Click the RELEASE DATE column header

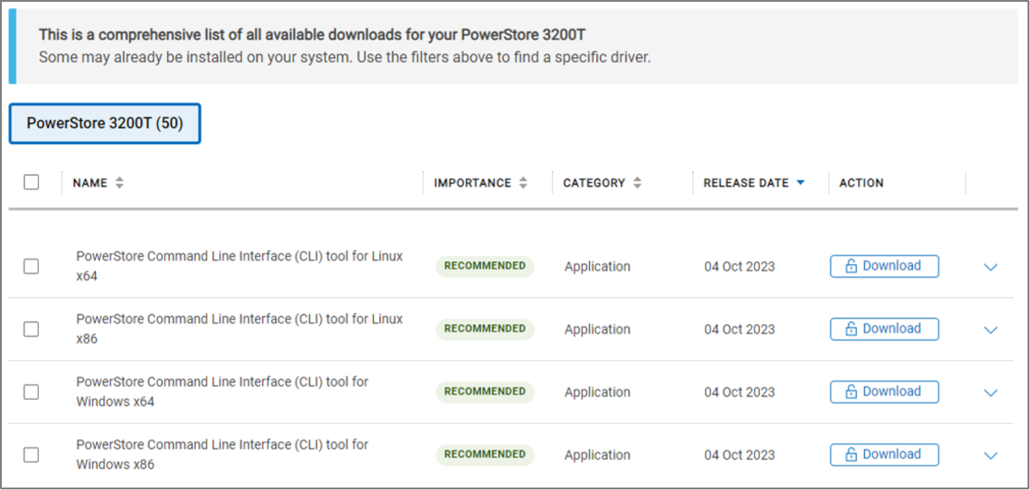pyautogui.click(x=746, y=183)
